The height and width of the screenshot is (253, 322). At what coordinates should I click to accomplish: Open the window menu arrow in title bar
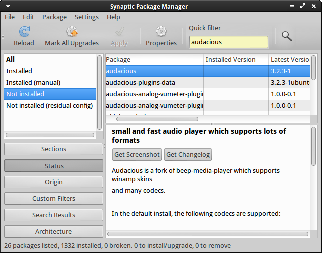click(8, 6)
